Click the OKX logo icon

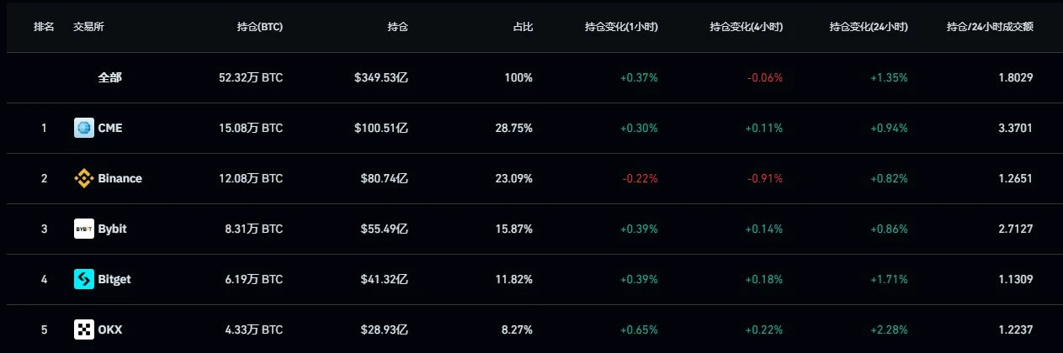click(84, 329)
